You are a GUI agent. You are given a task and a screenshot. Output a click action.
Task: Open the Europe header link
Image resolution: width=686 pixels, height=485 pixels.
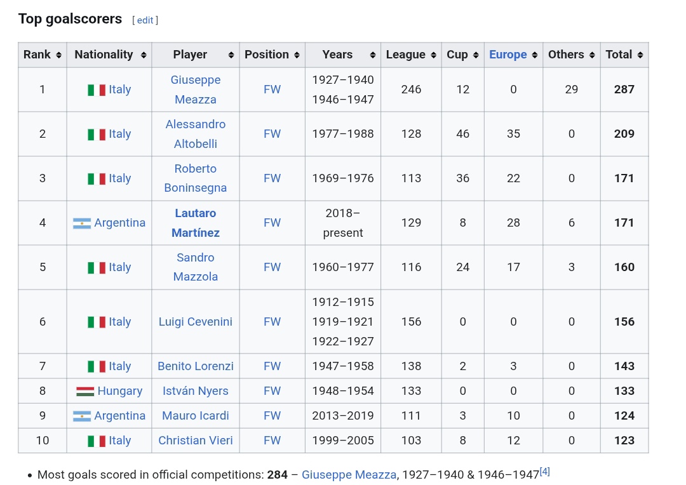[508, 55]
